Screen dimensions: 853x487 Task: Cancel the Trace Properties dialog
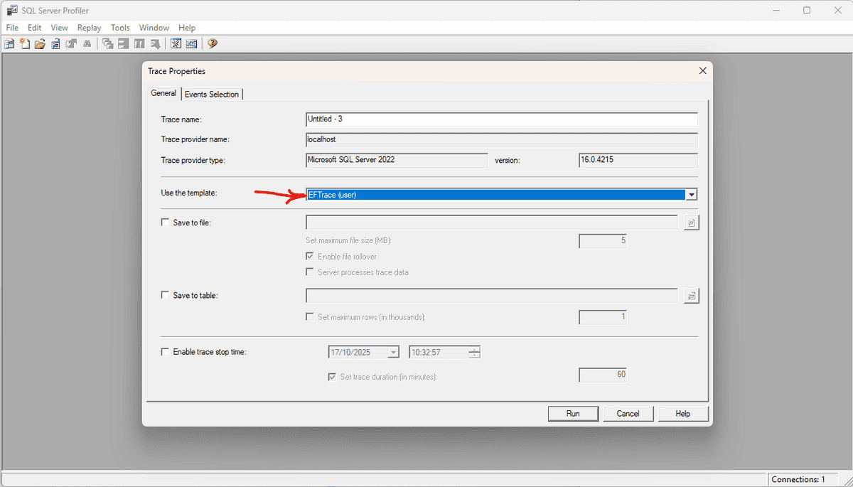pos(628,413)
